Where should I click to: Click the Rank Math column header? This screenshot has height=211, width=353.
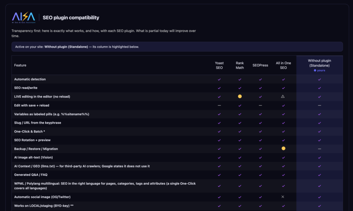[240, 65]
